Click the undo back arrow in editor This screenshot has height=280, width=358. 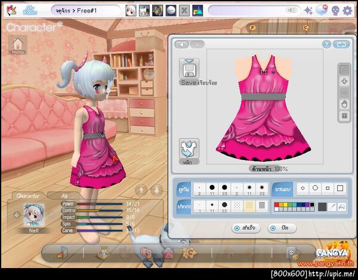click(181, 44)
